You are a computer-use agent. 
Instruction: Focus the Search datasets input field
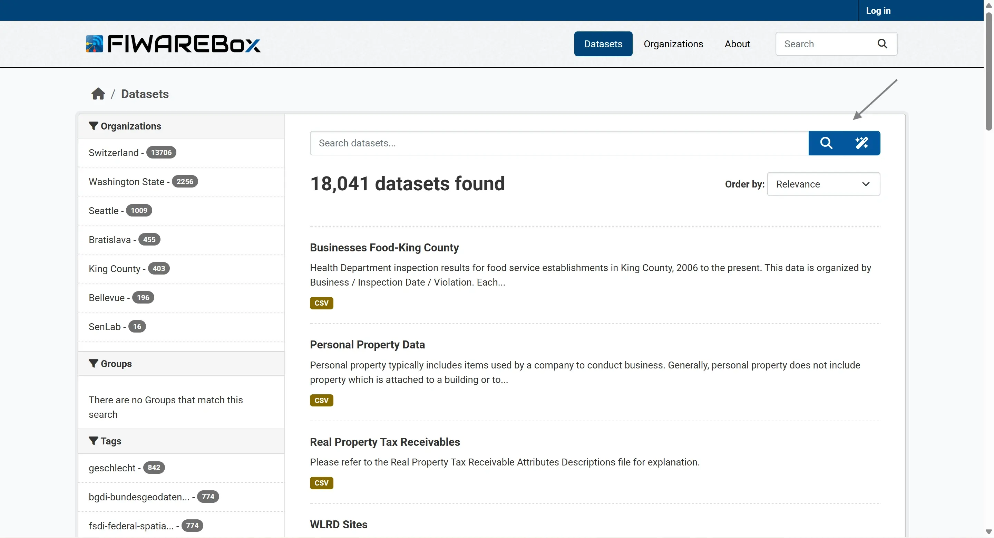pos(559,143)
